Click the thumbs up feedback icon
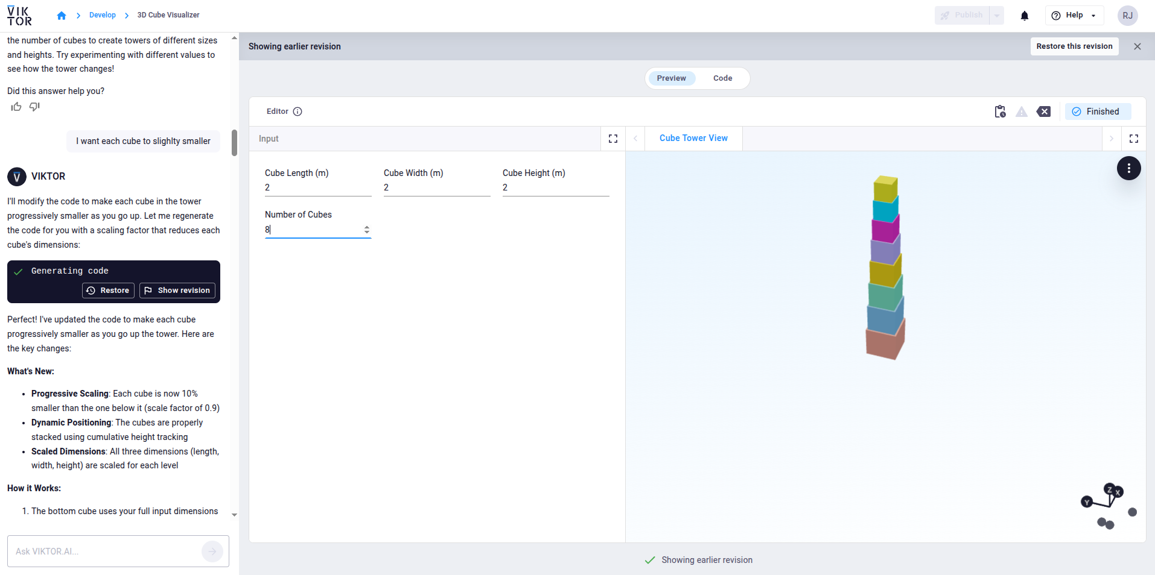This screenshot has height=575, width=1155. point(16,107)
